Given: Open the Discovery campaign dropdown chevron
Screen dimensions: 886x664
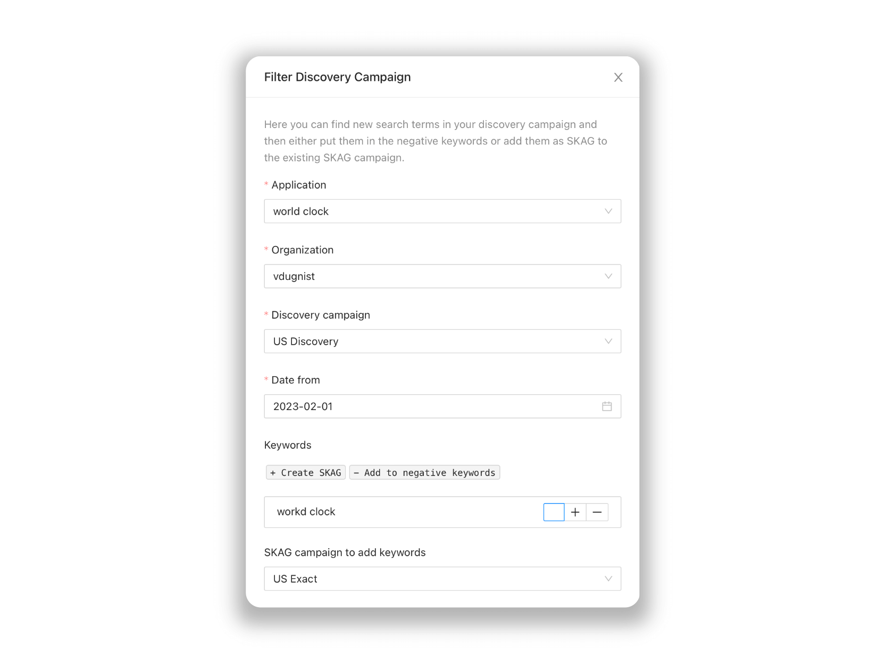Looking at the screenshot, I should click(x=608, y=341).
